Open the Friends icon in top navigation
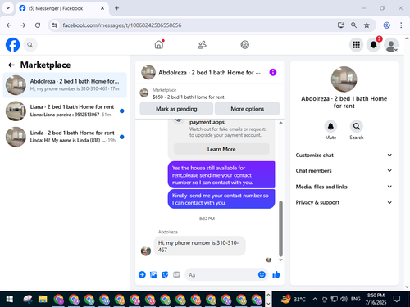 point(202,45)
